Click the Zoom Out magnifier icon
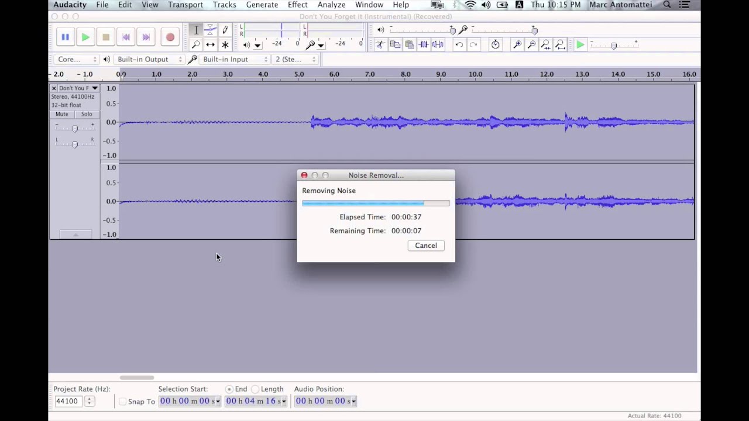The image size is (749, 421). click(531, 44)
